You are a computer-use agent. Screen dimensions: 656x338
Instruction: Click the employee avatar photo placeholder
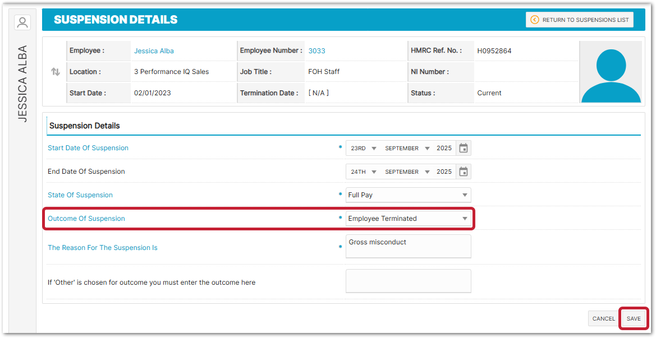pos(611,72)
